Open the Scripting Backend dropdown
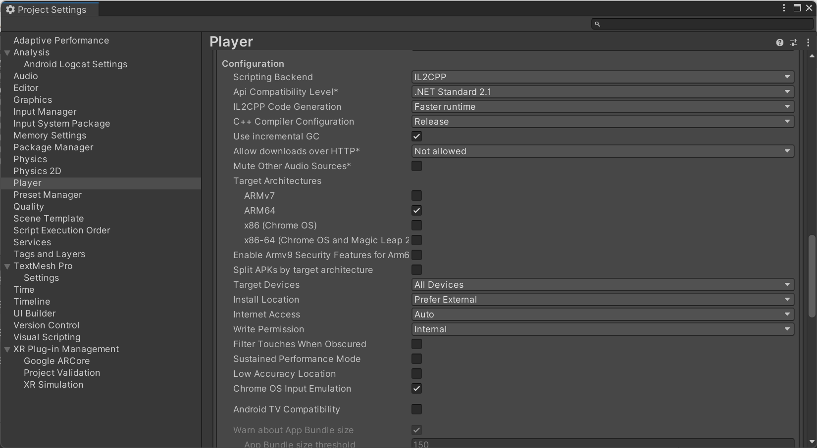The image size is (817, 448). (602, 77)
